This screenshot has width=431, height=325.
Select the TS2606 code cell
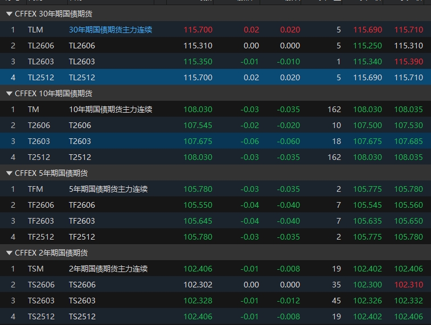coord(41,285)
